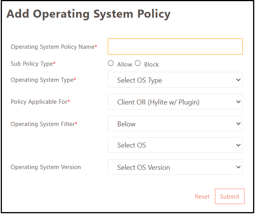Click the chevron arrow on Select OS dropdown

point(238,145)
